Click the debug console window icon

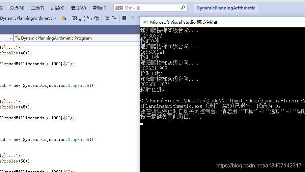[145, 22]
